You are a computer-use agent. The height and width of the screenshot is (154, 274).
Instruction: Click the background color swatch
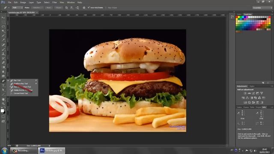(x=4, y=113)
